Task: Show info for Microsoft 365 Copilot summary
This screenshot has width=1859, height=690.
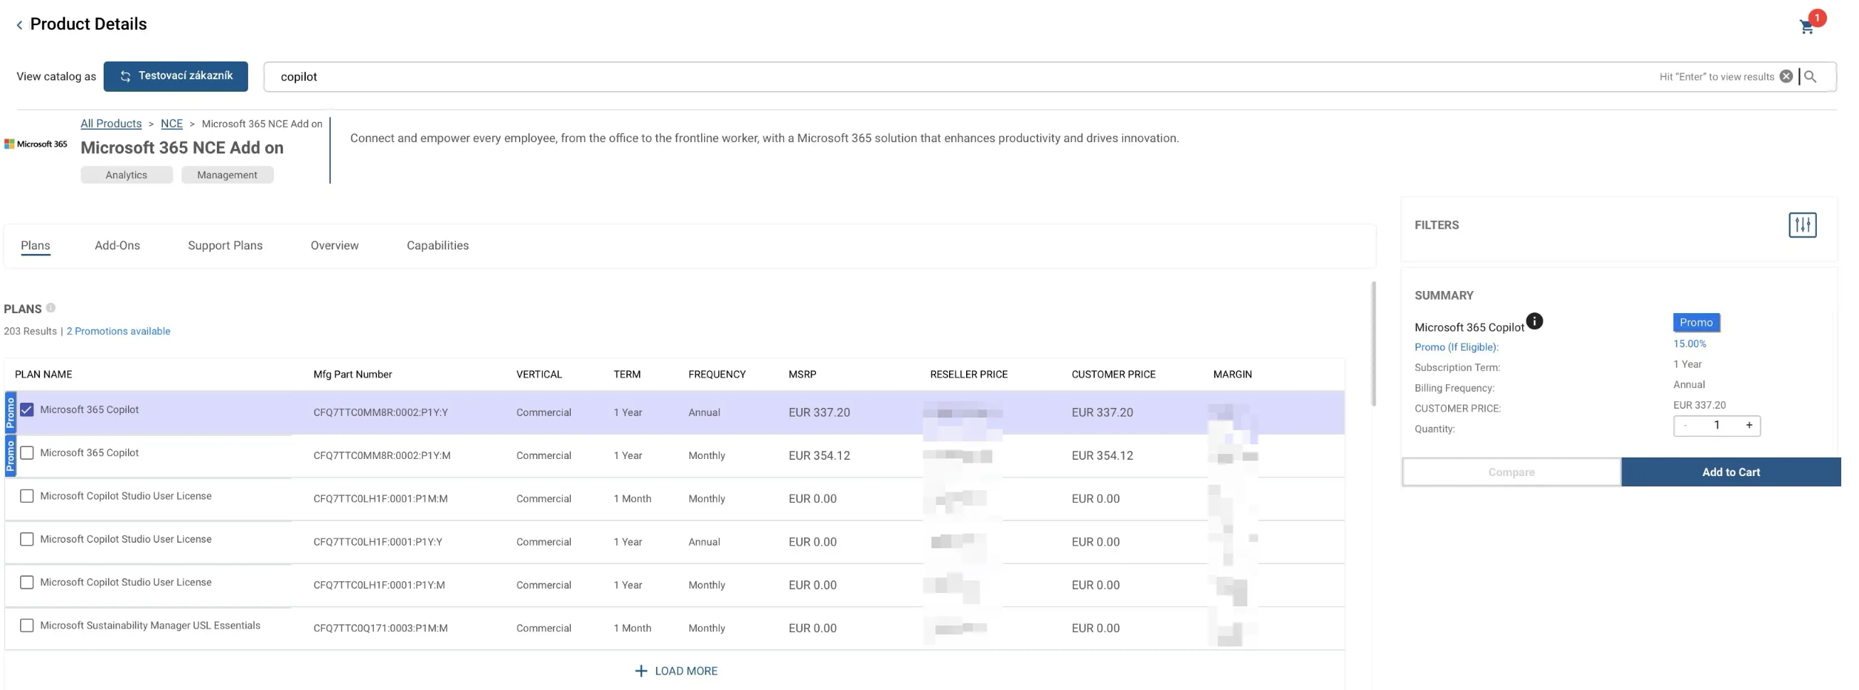Action: (1535, 321)
